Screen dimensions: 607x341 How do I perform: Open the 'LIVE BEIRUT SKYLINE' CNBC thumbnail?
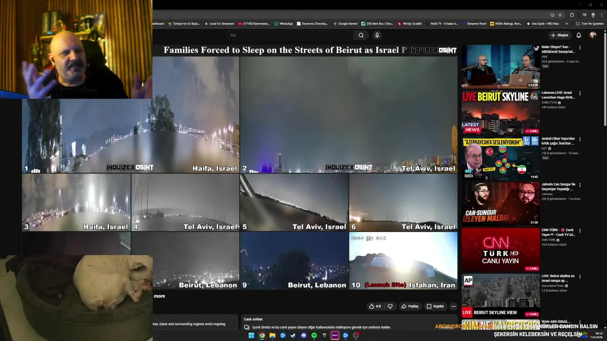coord(500,112)
